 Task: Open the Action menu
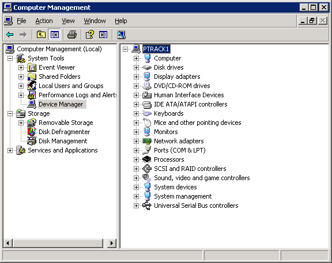44,21
